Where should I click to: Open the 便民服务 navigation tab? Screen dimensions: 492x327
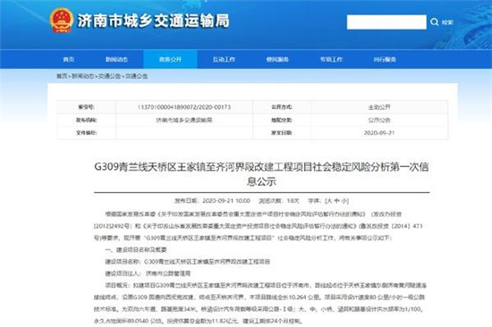(277, 59)
